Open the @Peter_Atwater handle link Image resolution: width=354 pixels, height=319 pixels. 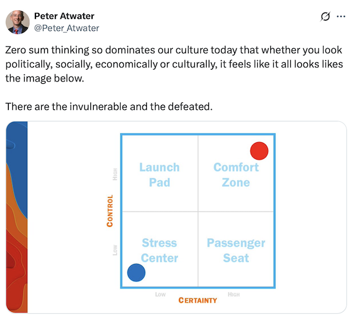[x=67, y=28]
